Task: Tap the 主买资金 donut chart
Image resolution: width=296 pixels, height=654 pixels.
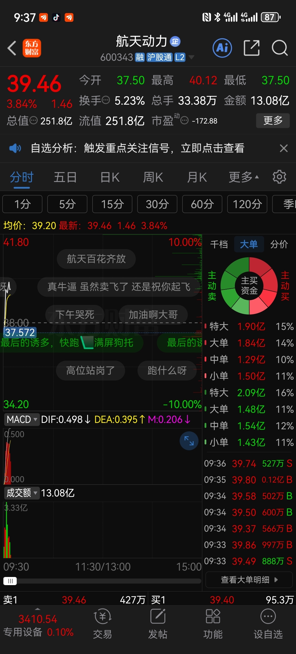Action: pyautogui.click(x=249, y=286)
